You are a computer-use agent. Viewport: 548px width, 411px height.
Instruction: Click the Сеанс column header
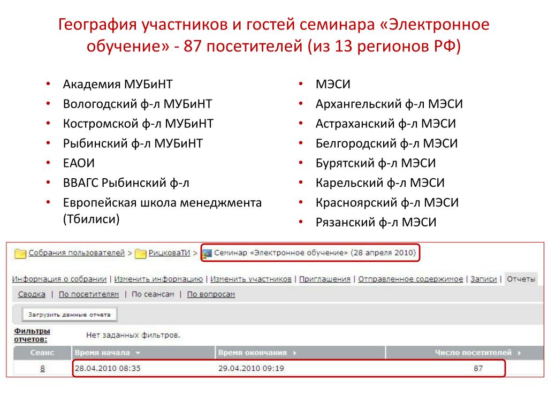tap(42, 353)
